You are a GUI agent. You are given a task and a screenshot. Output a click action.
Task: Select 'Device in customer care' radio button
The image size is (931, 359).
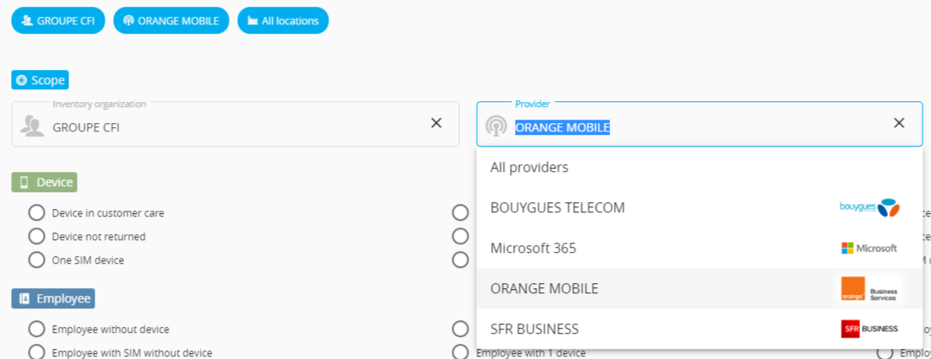pyautogui.click(x=36, y=212)
